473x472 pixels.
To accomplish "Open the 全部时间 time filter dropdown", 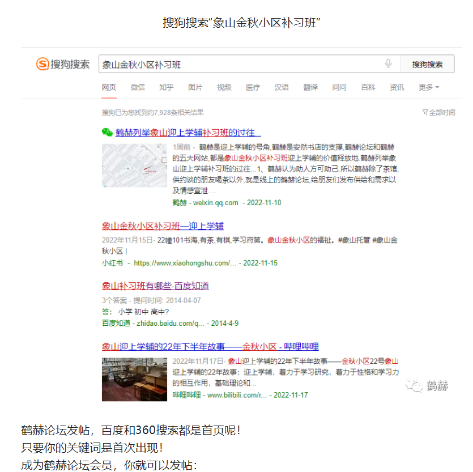I will click(x=441, y=113).
